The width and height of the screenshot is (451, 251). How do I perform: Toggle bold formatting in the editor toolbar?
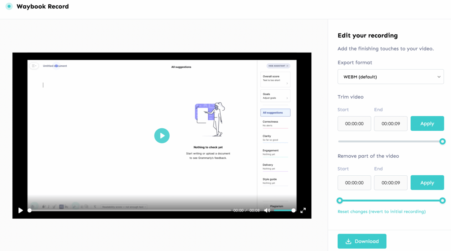click(44, 207)
